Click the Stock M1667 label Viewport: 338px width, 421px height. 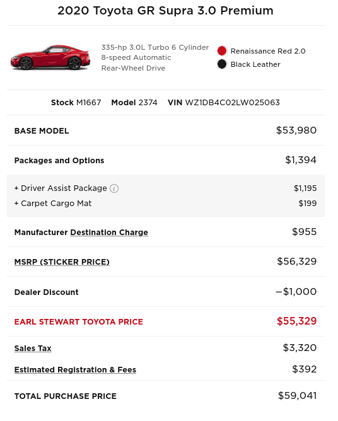click(x=76, y=103)
